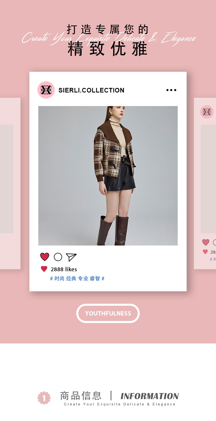Click the 商品信息 section heading
Image resolution: width=216 pixels, height=421 pixels.
[81, 396]
